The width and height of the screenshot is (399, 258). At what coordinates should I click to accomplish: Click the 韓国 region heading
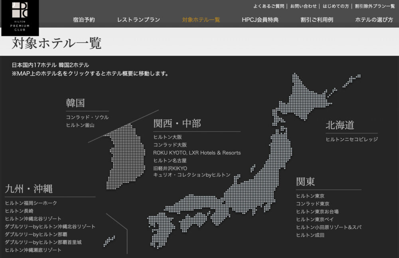pyautogui.click(x=75, y=103)
